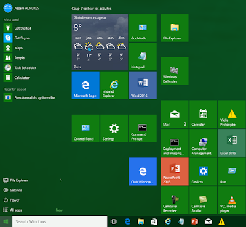The image size is (246, 227).
Task: Open the Club Windows Edge tile
Action: tap(143, 171)
